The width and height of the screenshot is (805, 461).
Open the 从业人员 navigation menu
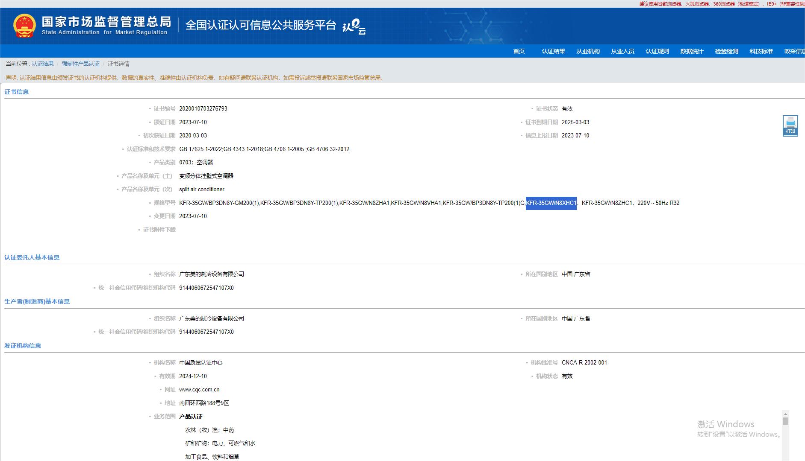tap(622, 51)
